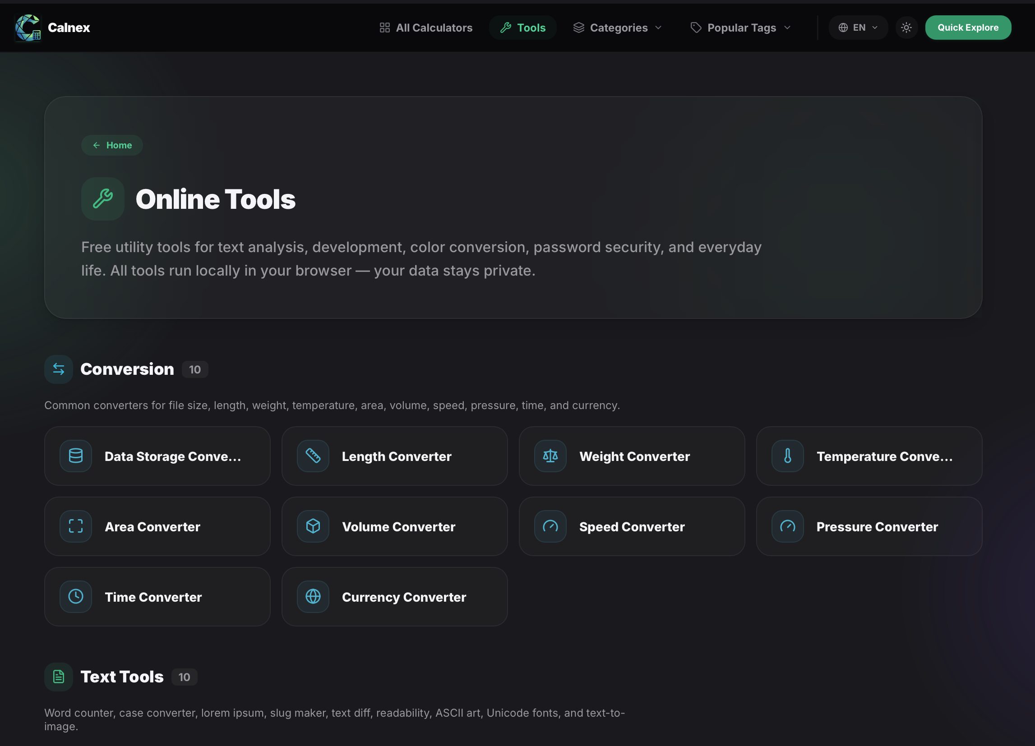
Task: Toggle light theme with the sun icon
Action: 906,28
